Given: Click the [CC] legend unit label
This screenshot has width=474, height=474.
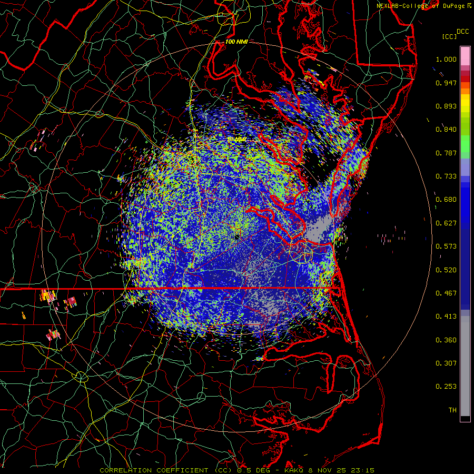Looking at the screenshot, I should pyautogui.click(x=449, y=36).
